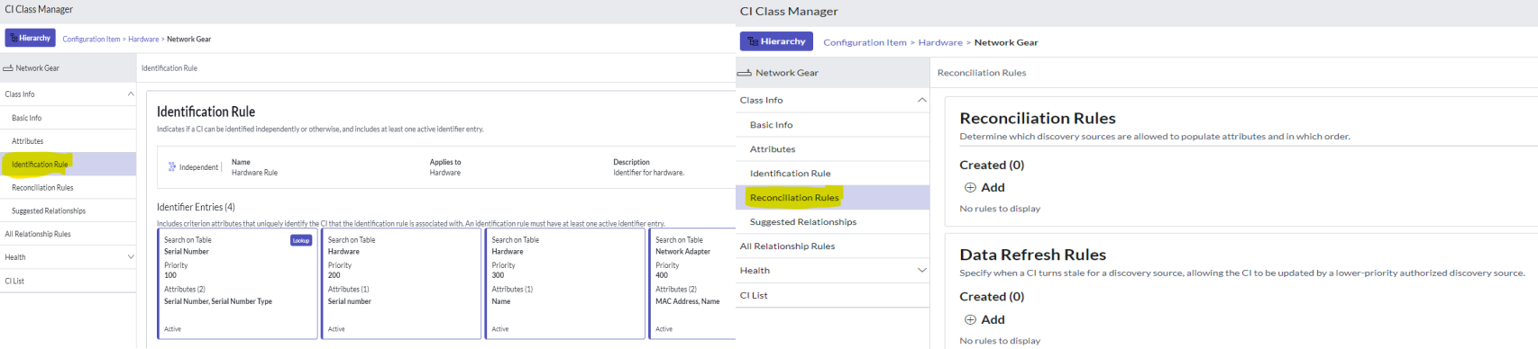Open All Relationship Rules in Reconciliation Rules window

point(833,246)
